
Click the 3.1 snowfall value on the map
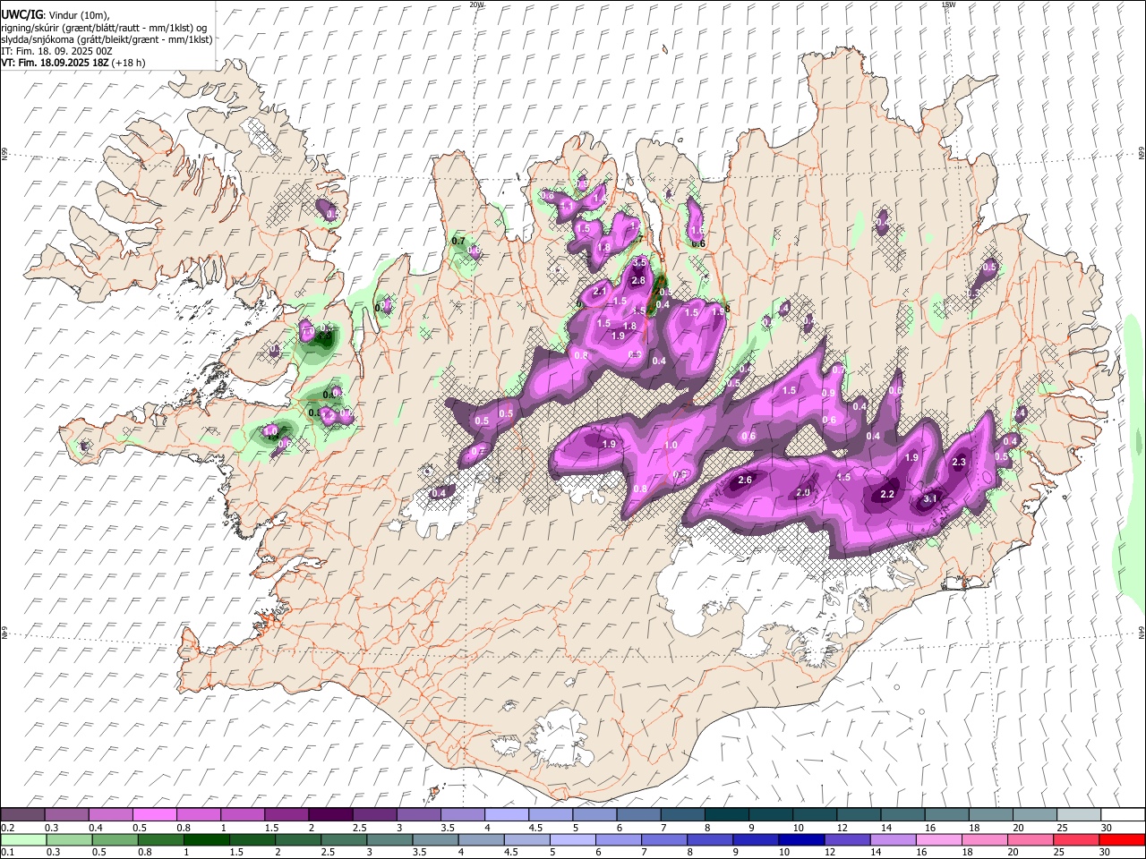click(930, 499)
